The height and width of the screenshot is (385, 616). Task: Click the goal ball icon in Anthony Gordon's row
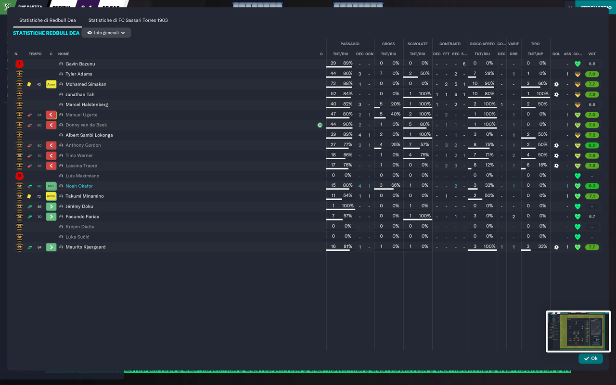pos(556,145)
